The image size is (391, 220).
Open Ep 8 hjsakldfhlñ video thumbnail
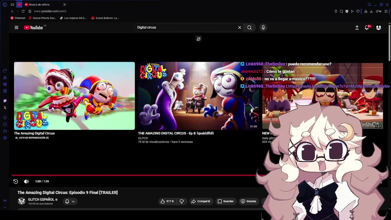tap(199, 96)
